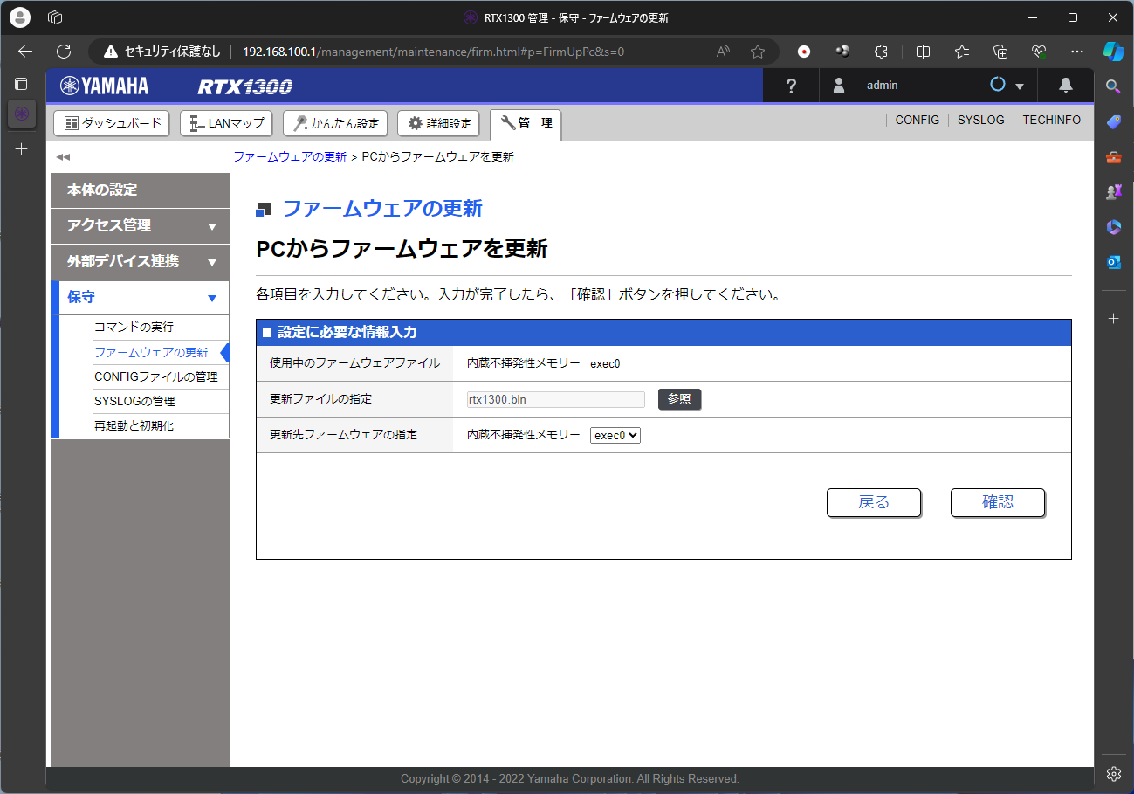Click the Edge profile avatar icon
1134x794 pixels.
click(x=19, y=17)
